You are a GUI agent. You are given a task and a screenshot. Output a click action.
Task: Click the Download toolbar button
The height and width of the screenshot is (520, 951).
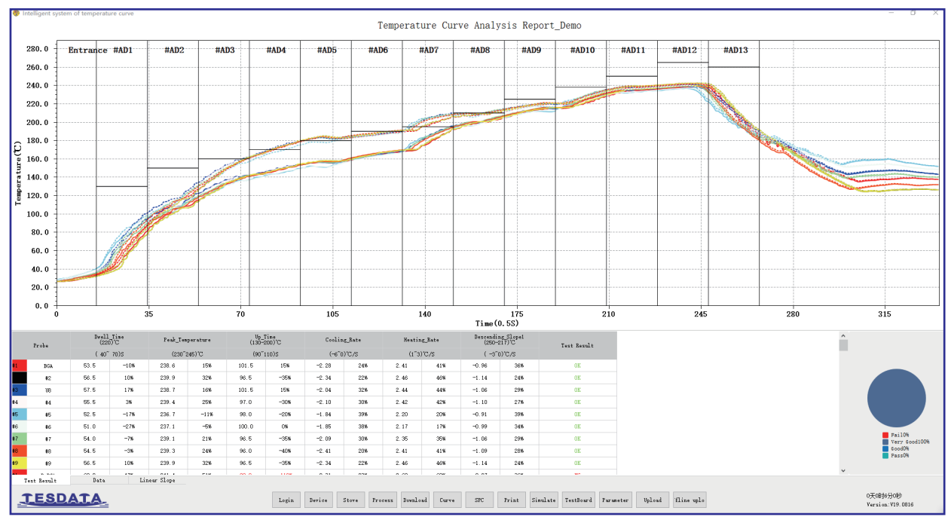pos(414,500)
